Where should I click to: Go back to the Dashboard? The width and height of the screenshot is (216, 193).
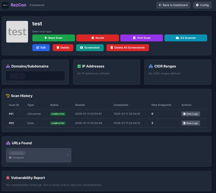pyautogui.click(x=173, y=5)
